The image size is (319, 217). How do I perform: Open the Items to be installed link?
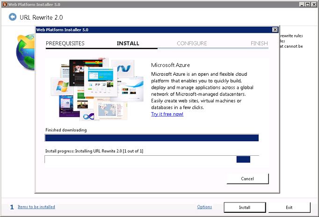coord(36,207)
